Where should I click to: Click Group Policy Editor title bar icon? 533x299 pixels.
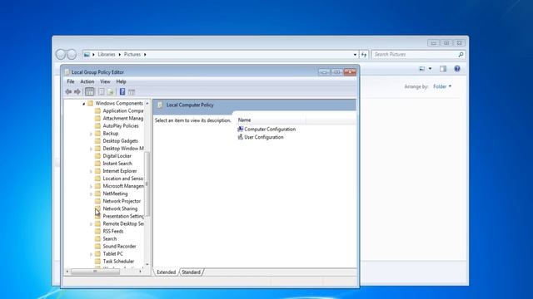(x=67, y=72)
